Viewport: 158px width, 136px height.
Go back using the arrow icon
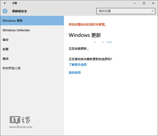pyautogui.click(x=5, y=3)
